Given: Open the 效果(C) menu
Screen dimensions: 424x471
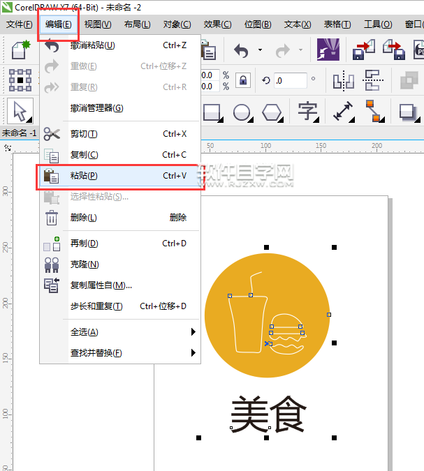Looking at the screenshot, I should pyautogui.click(x=217, y=24).
